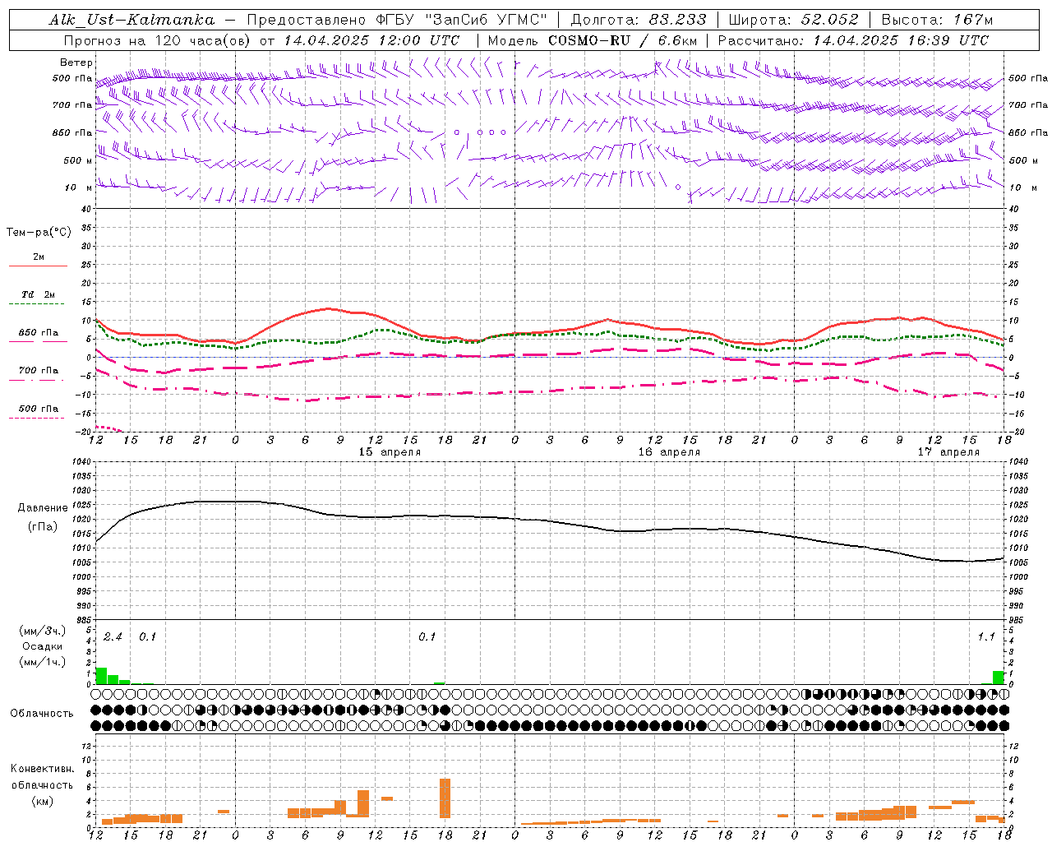Click the 'Высота: 167м' header field
This screenshot has width=1052, height=842.
pyautogui.click(x=937, y=20)
